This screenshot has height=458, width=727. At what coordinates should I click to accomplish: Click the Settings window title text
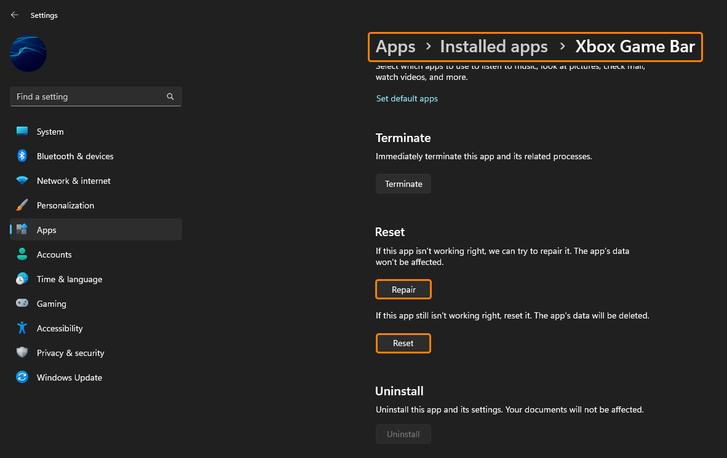point(44,15)
